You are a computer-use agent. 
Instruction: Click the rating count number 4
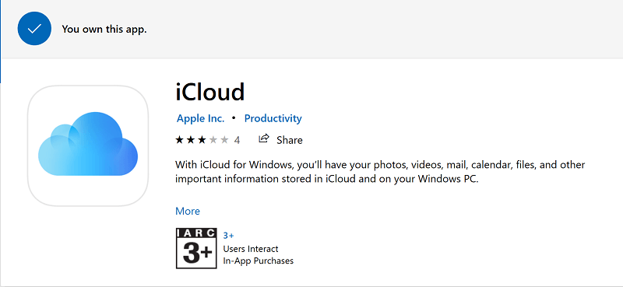[x=237, y=140]
